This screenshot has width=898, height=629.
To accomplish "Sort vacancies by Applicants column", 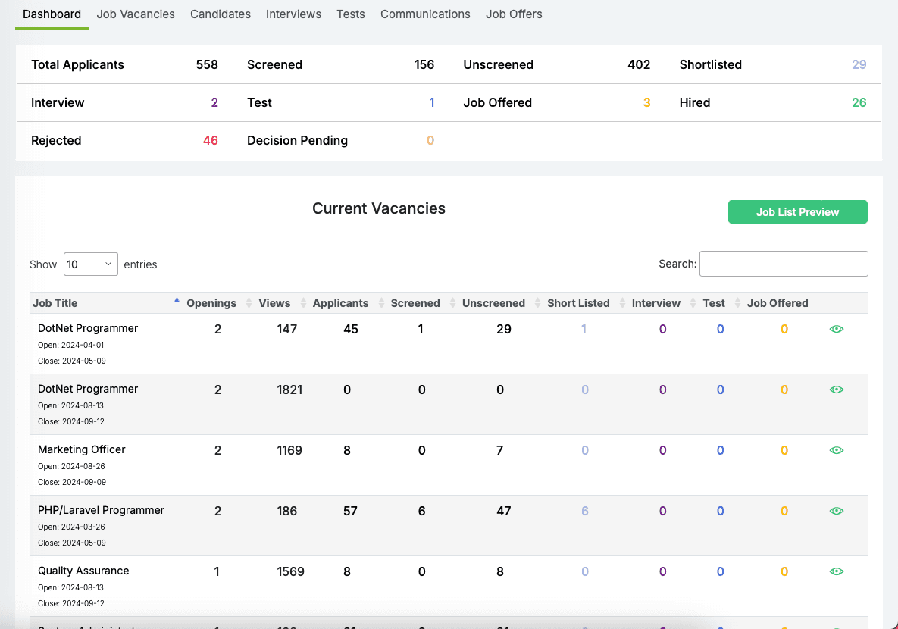I will [340, 303].
